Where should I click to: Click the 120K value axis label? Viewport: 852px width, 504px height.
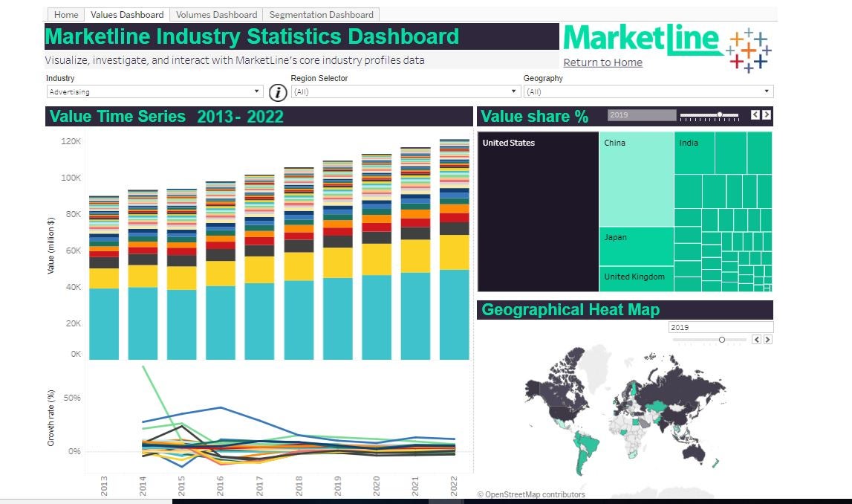coord(71,141)
